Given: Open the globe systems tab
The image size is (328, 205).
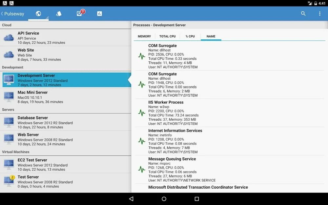Looking at the screenshot, I should pos(38,13).
